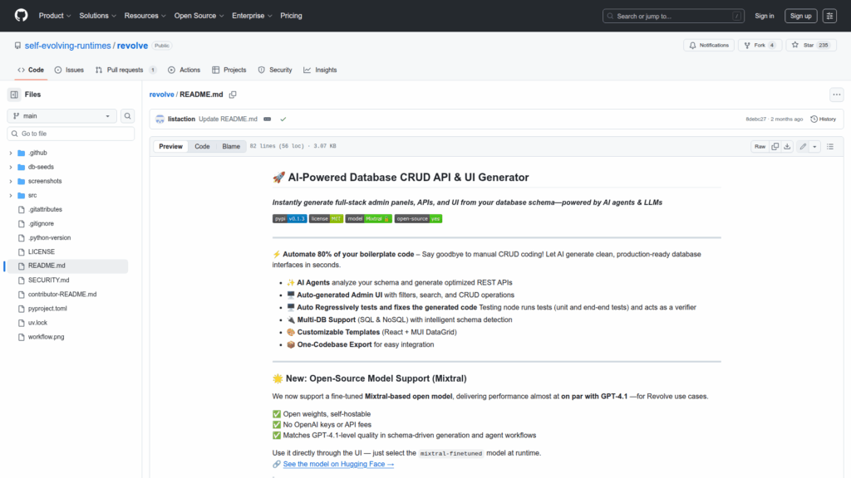Open the uv.lock file
Image resolution: width=851 pixels, height=478 pixels.
click(x=37, y=323)
